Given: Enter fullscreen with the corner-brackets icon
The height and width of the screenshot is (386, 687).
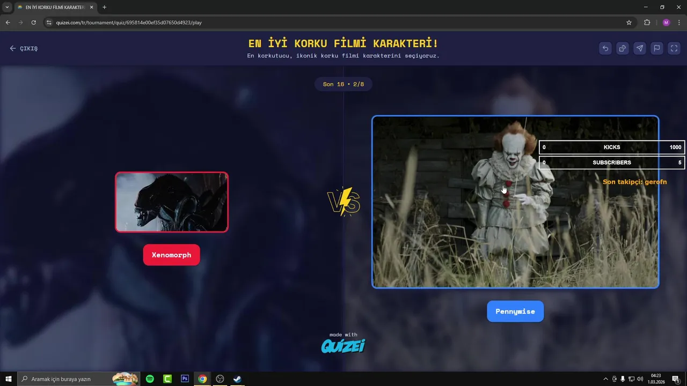Looking at the screenshot, I should click(674, 48).
